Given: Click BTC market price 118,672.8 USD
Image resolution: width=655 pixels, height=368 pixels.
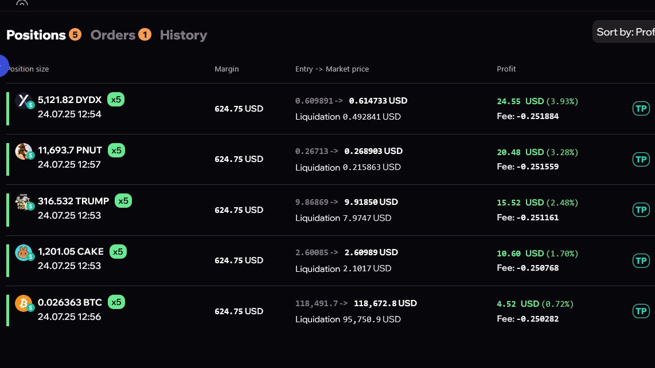Looking at the screenshot, I should [x=385, y=303].
